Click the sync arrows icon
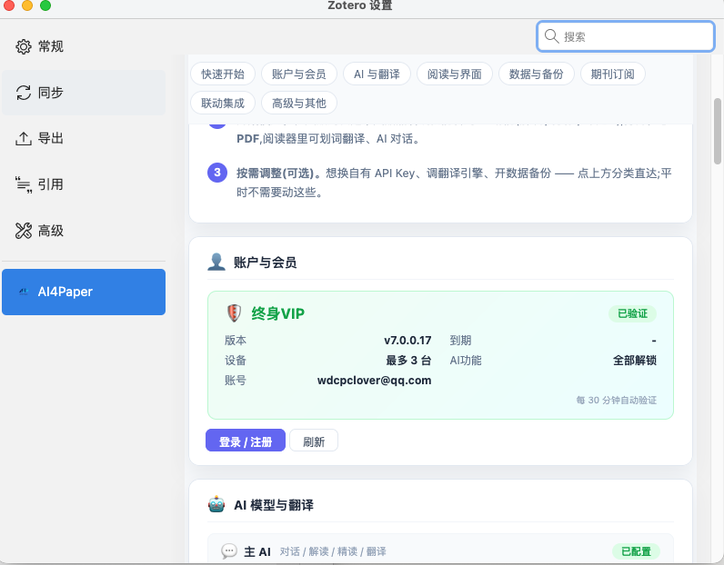 click(x=23, y=93)
